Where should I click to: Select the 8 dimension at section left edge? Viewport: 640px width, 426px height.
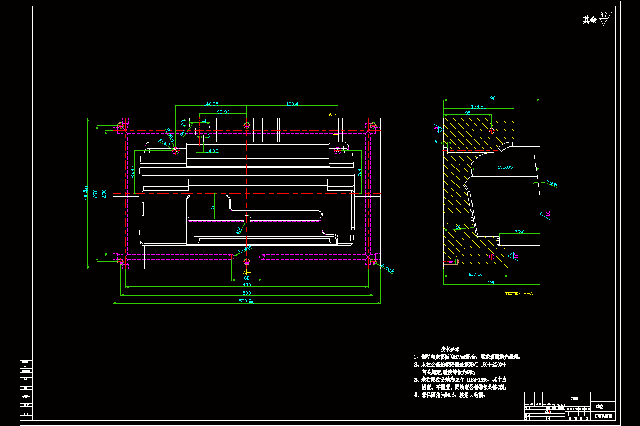[436, 141]
